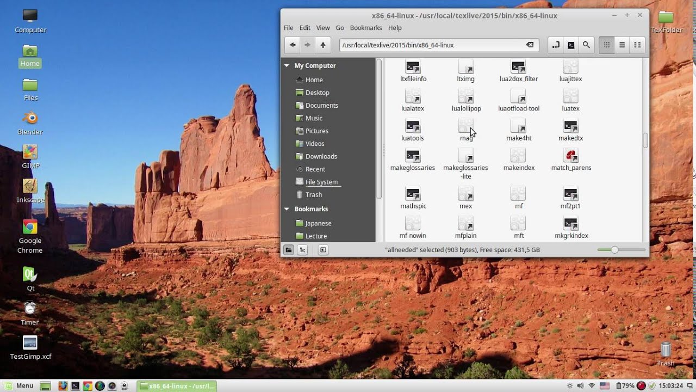Select the makeglossaries-lite file icon

tap(466, 156)
